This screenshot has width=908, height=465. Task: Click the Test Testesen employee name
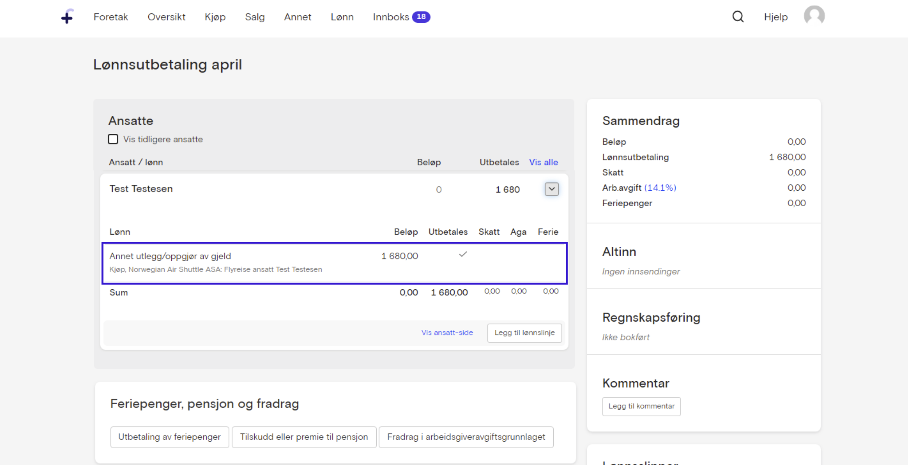pyautogui.click(x=141, y=189)
